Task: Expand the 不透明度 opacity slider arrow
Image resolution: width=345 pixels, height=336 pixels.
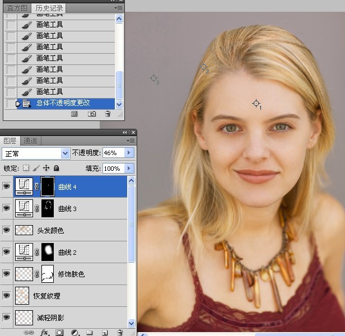Action: pos(129,153)
